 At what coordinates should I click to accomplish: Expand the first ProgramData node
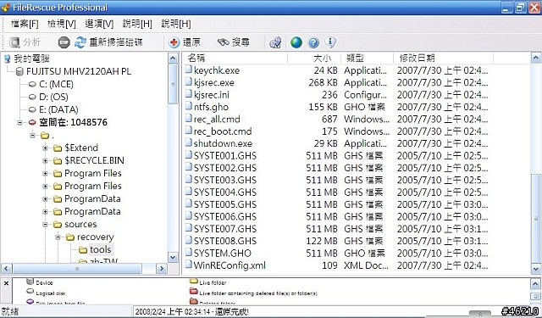[45, 199]
